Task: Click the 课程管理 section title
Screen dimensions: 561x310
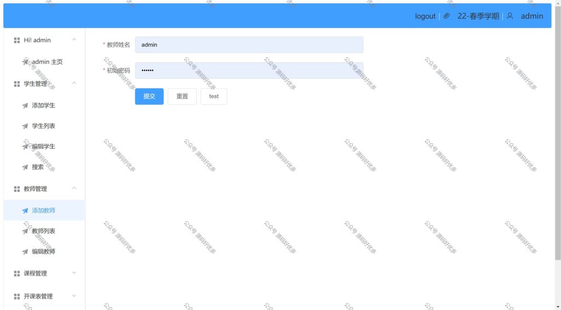Action: coord(36,273)
